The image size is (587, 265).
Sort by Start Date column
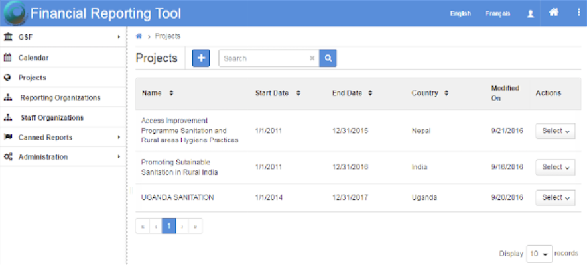[298, 93]
